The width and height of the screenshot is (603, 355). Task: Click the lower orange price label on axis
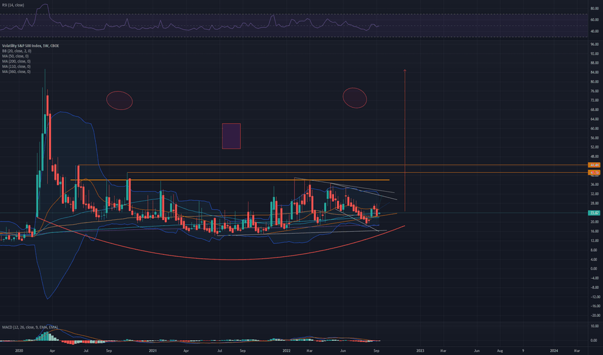[594, 173]
